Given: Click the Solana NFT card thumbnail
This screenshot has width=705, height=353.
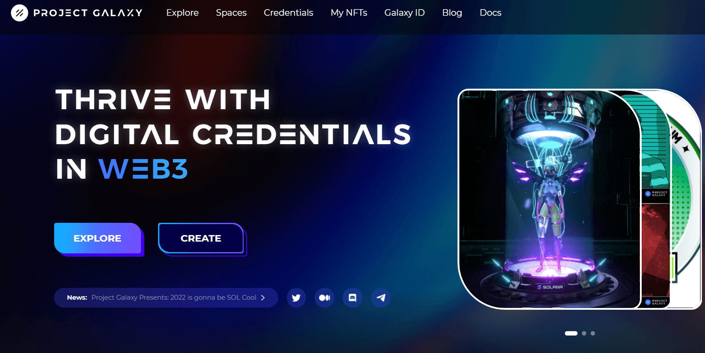Looking at the screenshot, I should tap(549, 199).
